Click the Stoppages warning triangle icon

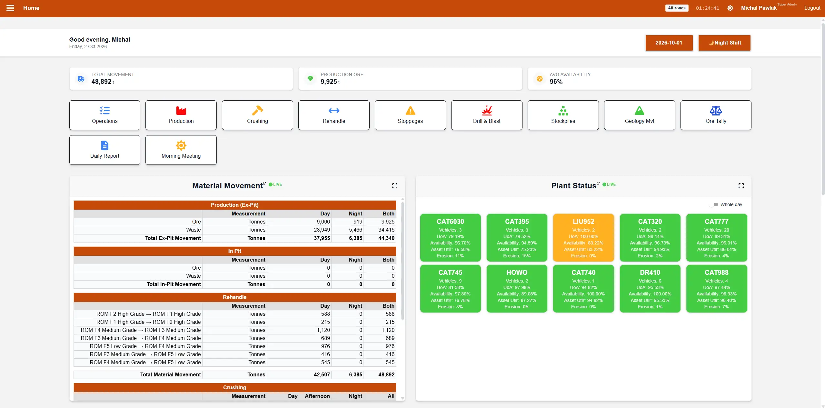coord(410,111)
